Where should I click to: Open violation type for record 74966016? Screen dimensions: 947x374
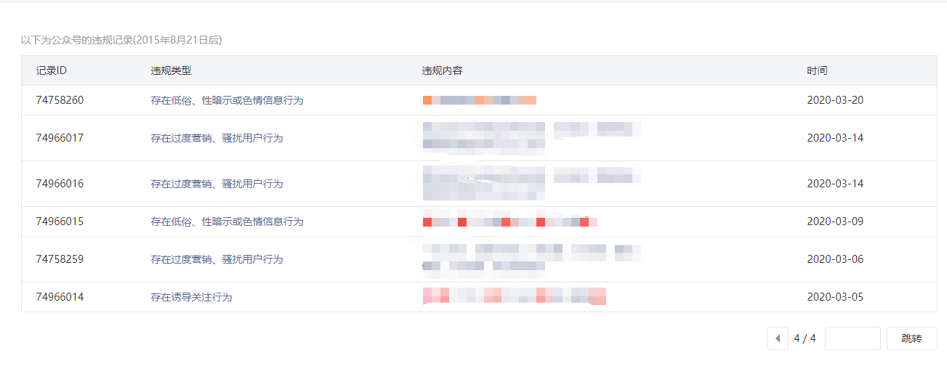(x=217, y=184)
